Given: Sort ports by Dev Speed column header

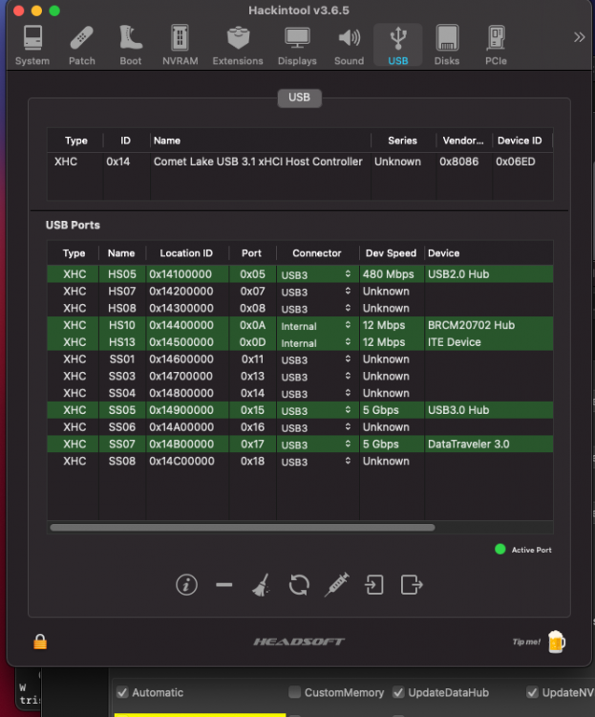Looking at the screenshot, I should click(x=392, y=253).
